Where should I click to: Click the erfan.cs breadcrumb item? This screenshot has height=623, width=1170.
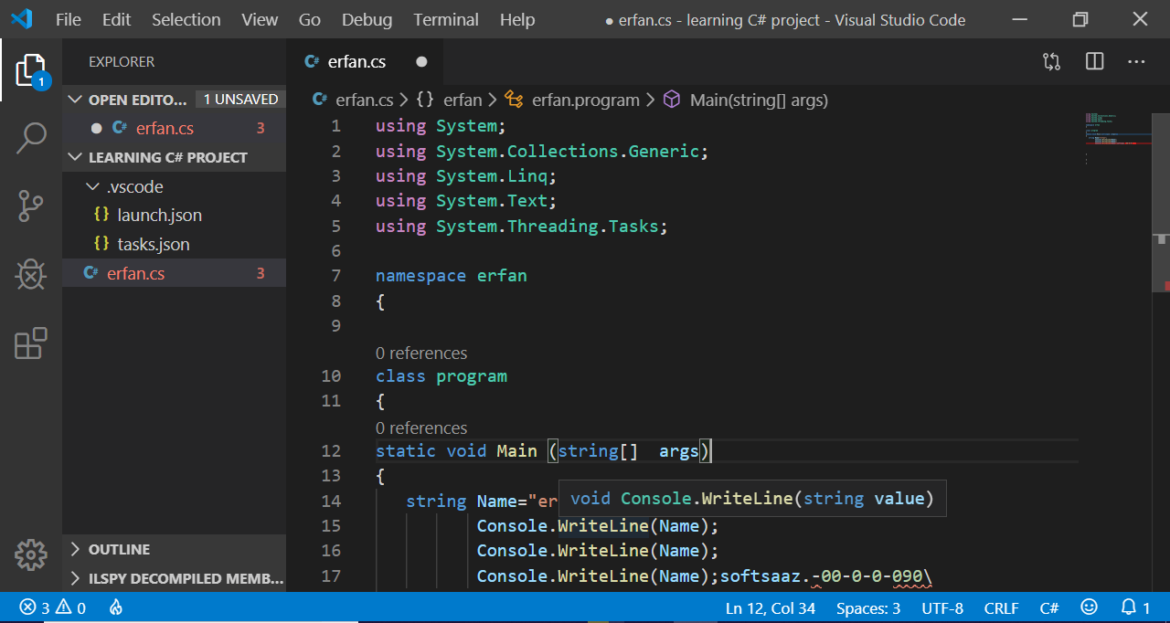point(364,100)
